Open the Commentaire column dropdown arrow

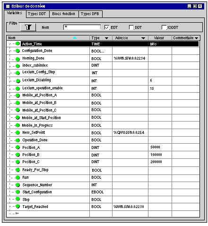tap(196, 38)
